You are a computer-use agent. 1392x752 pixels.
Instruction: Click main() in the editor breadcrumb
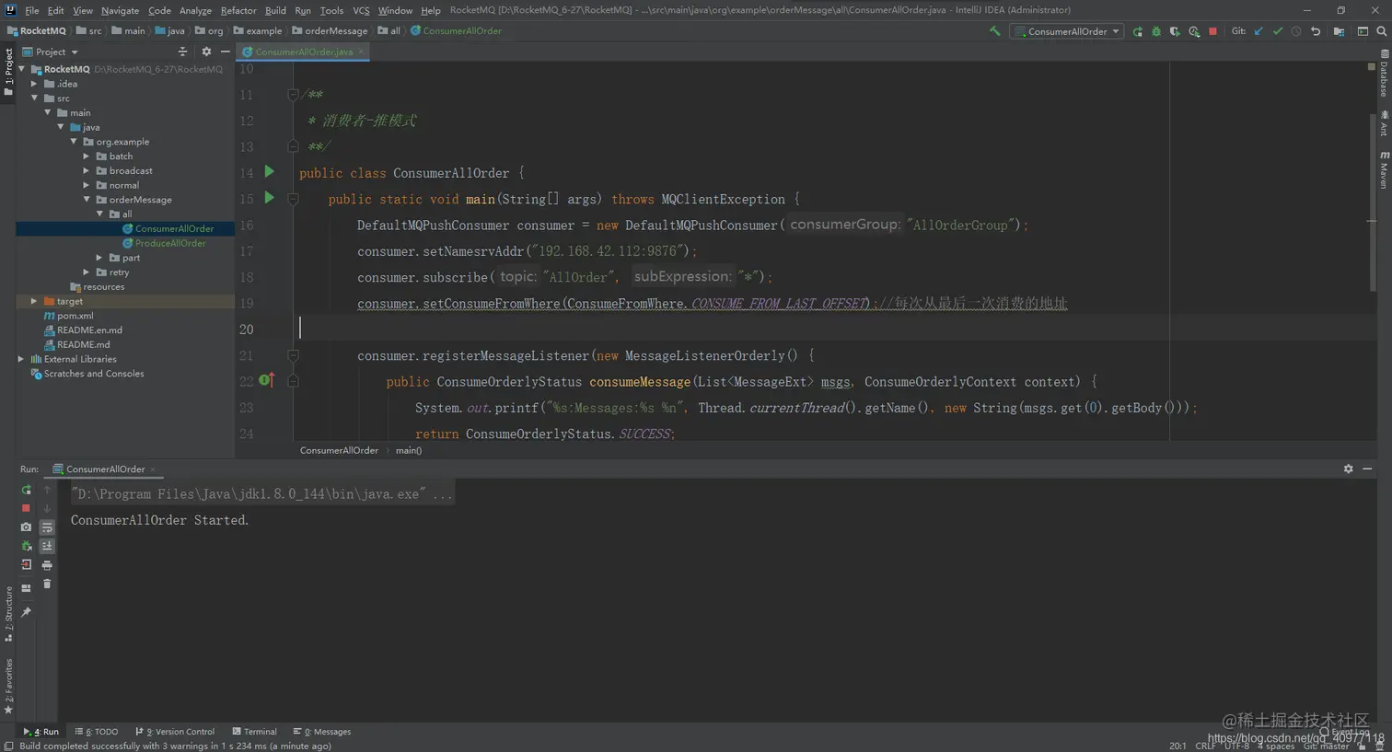point(409,450)
